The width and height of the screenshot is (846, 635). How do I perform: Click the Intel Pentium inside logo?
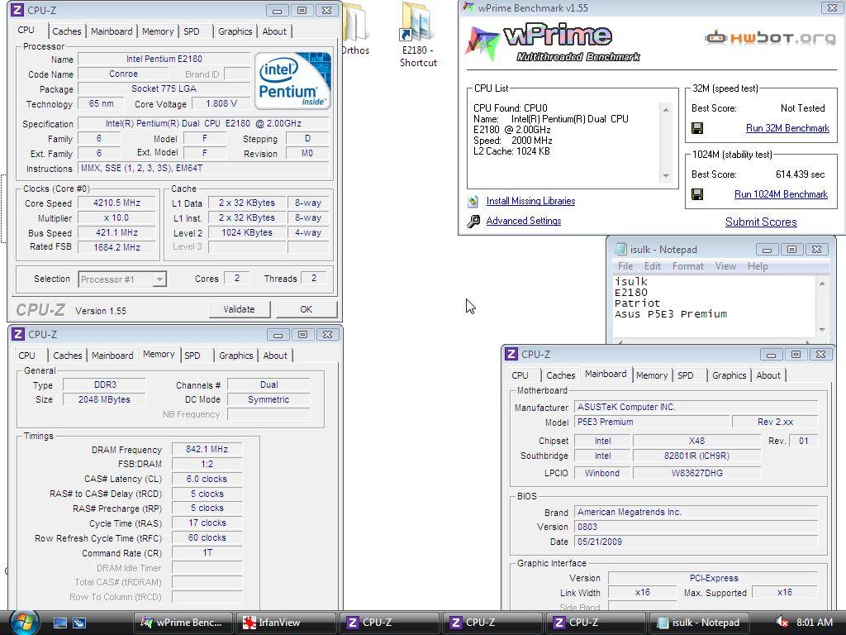(292, 80)
